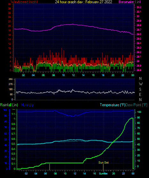Screen dimensions: 149x178
Task: Click the 22 hour tick on bottom graph
Action: 123,174
